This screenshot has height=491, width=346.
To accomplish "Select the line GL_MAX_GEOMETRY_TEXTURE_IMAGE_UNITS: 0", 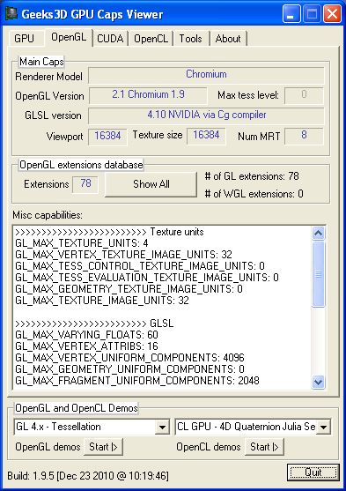I will click(x=129, y=289).
